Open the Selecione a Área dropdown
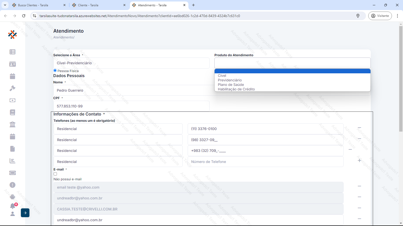The image size is (403, 226). pos(131,63)
